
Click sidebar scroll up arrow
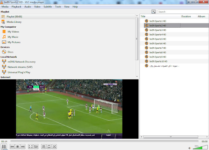137,16
